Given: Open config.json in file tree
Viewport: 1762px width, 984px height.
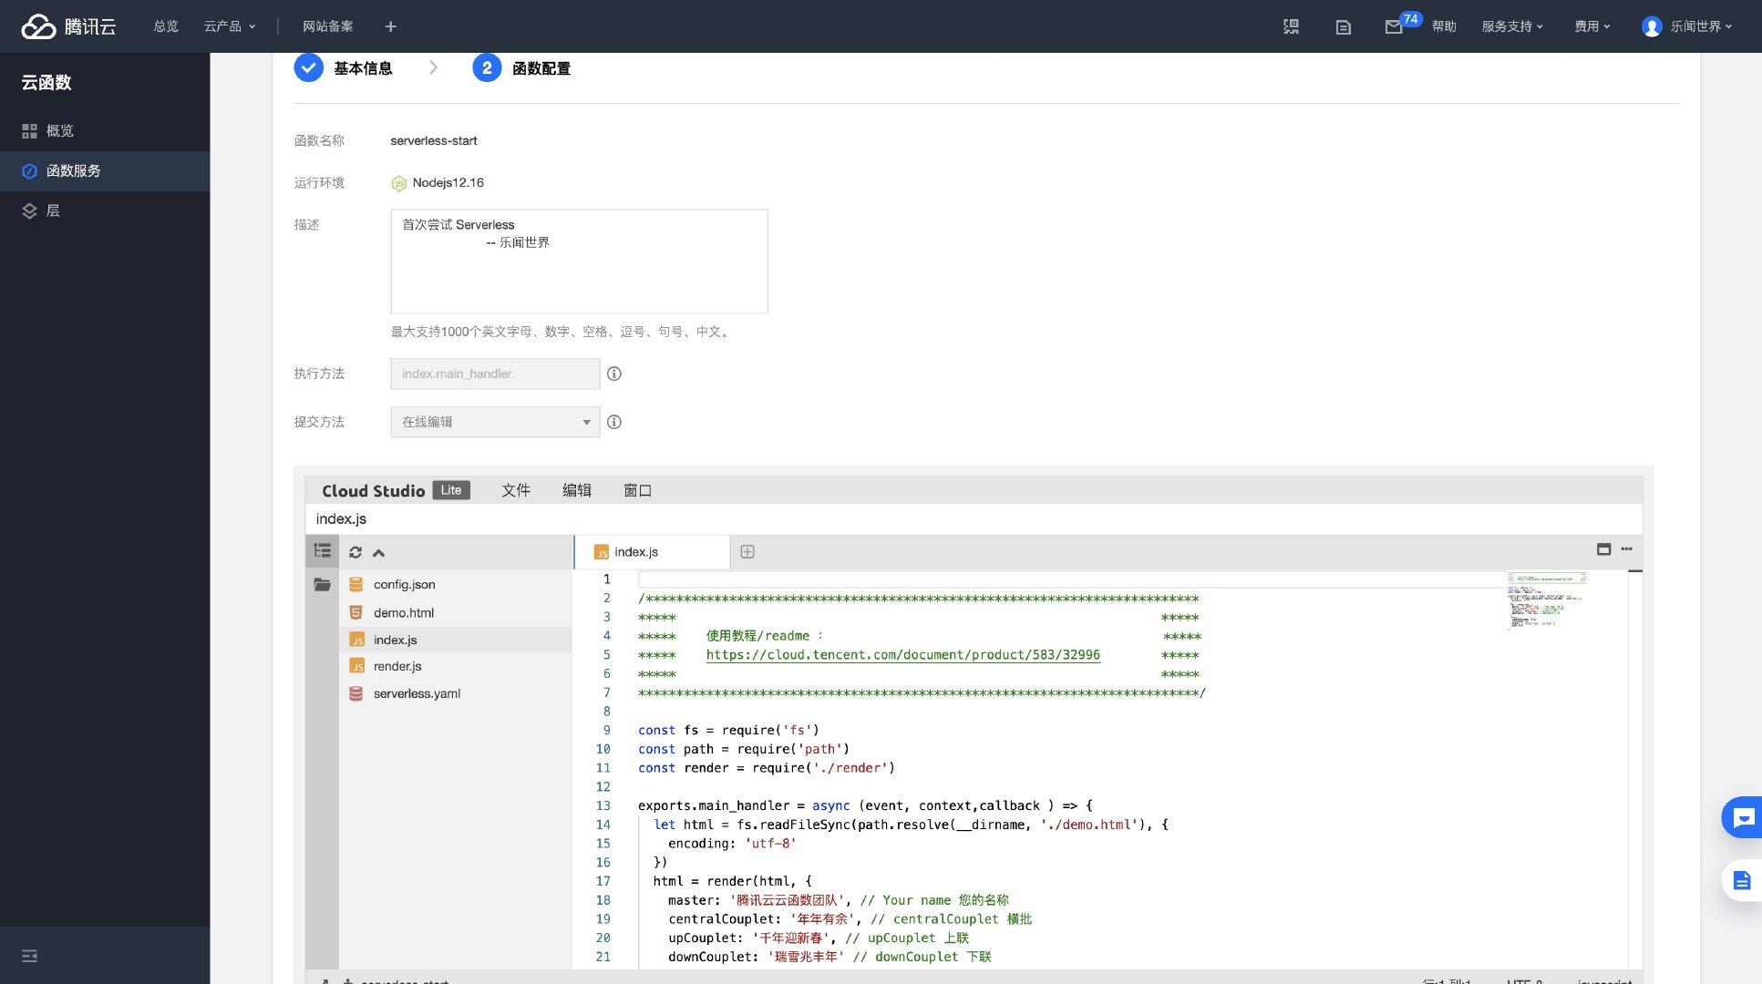Looking at the screenshot, I should [456, 585].
